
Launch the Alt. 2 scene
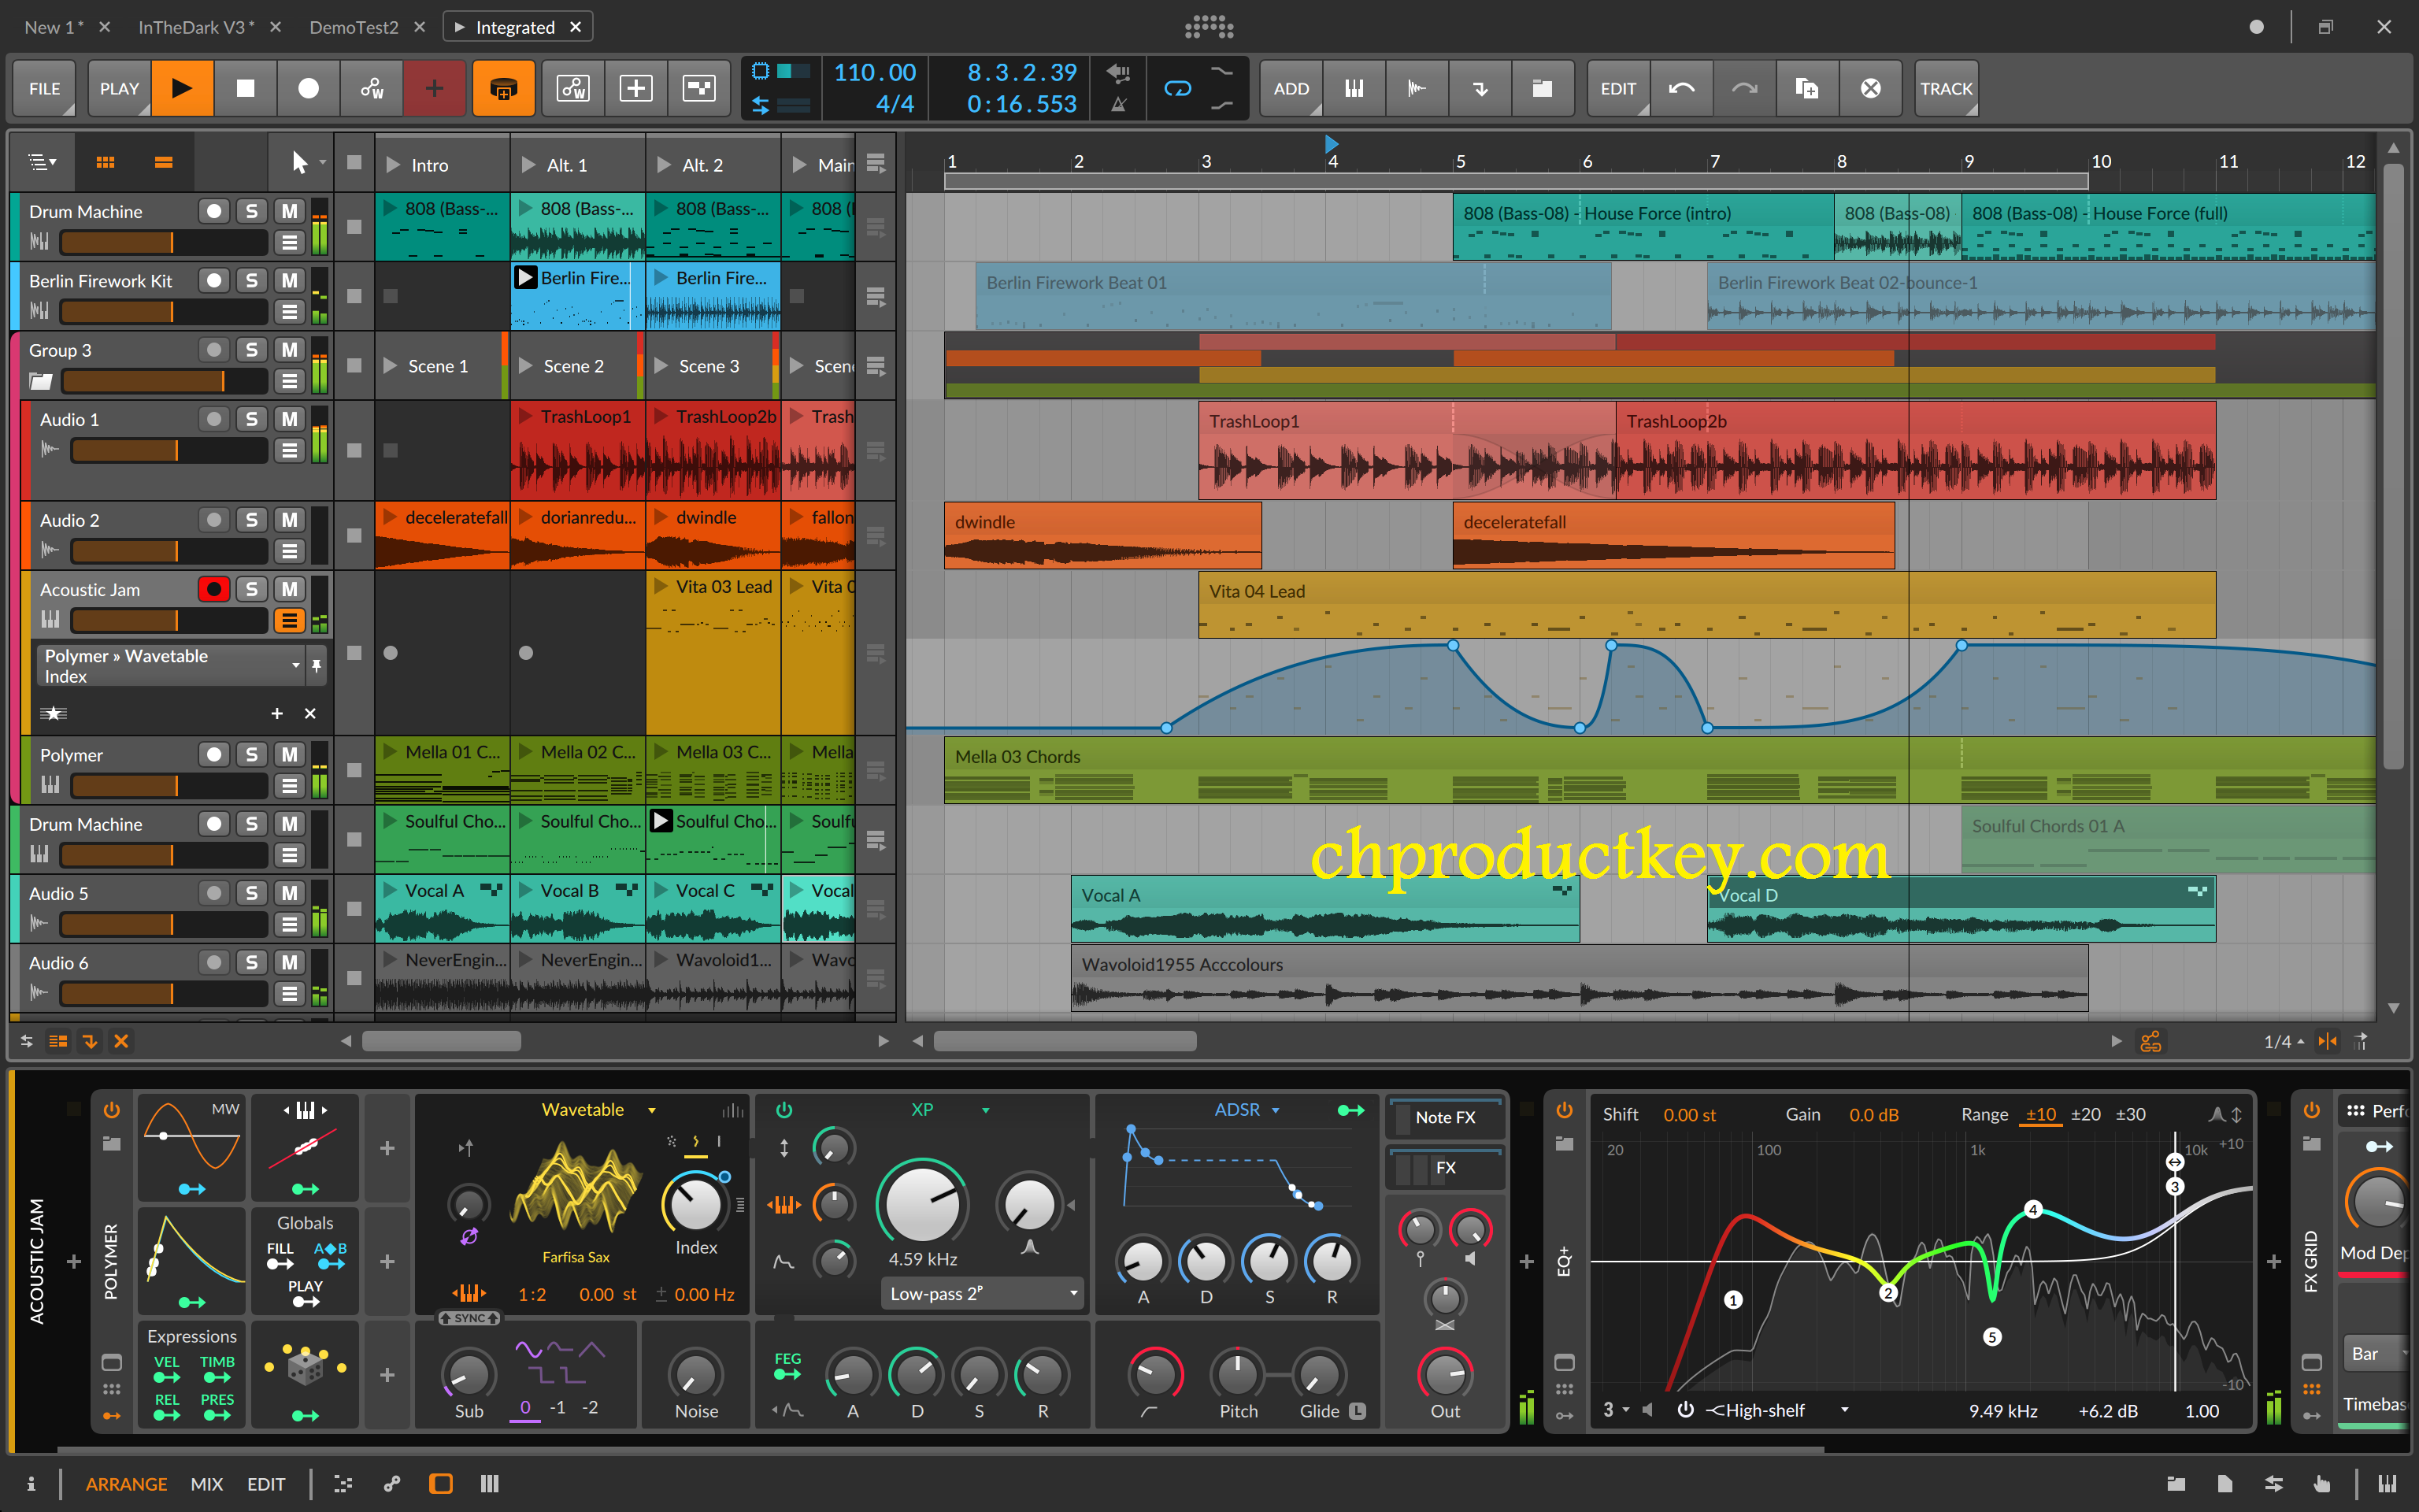664,165
